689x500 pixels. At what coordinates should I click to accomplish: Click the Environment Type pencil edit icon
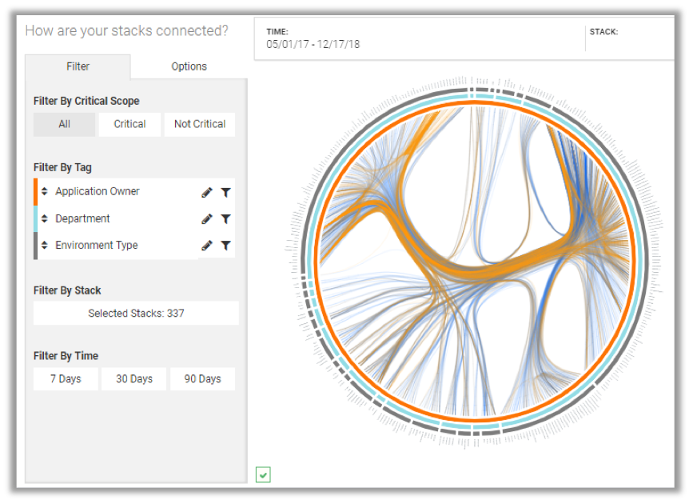[207, 246]
